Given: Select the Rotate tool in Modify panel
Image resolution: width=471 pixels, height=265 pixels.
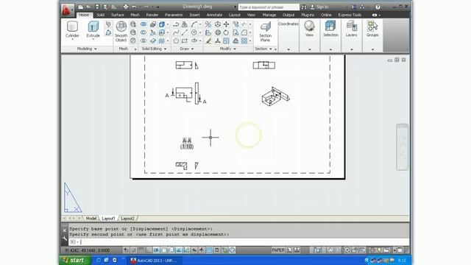Looking at the screenshot, I should [226, 32].
